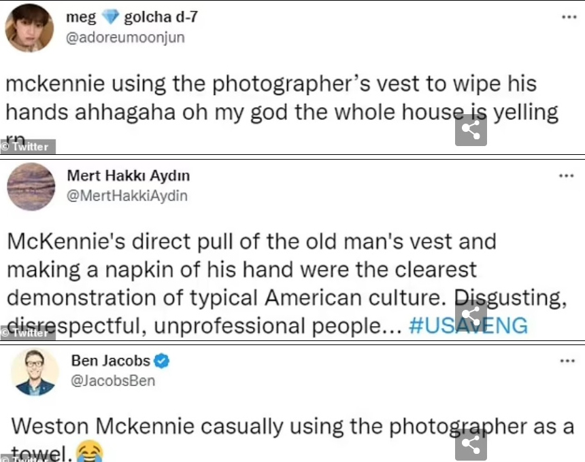Share Mert Hakkı Aydın's tweet
Screen dimensions: 585x462
tap(471, 316)
